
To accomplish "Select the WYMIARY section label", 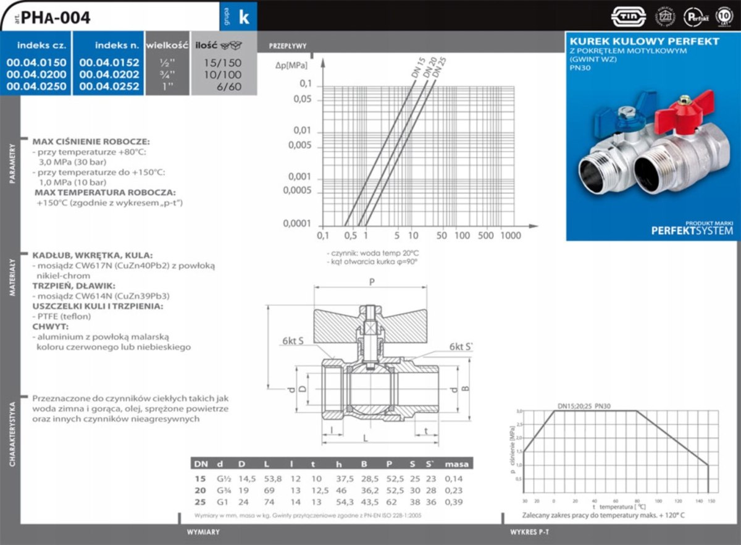I will (x=203, y=531).
